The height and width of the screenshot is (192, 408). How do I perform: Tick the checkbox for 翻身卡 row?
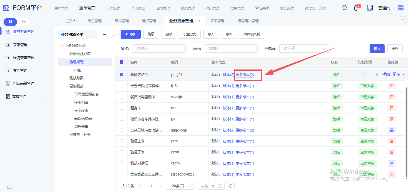121,108
